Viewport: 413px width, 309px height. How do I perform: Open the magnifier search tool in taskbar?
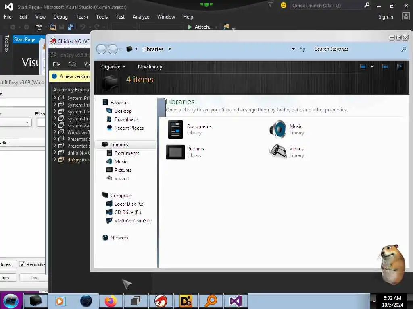click(x=211, y=301)
